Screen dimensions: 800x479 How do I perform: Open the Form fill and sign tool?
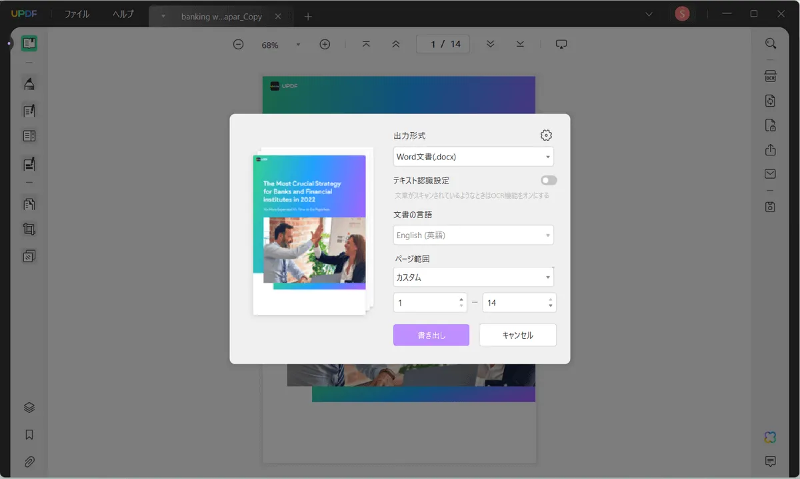29,163
